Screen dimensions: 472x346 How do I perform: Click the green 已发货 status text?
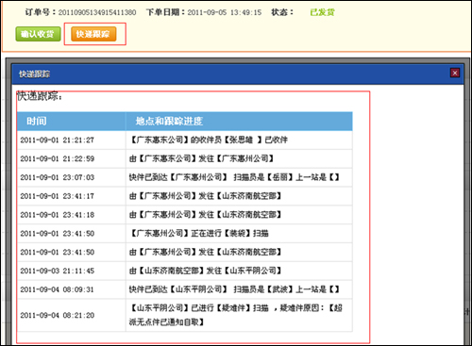[x=322, y=12]
